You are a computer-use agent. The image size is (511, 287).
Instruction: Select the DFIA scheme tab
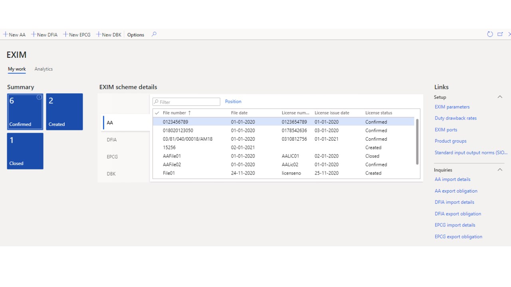tap(112, 140)
